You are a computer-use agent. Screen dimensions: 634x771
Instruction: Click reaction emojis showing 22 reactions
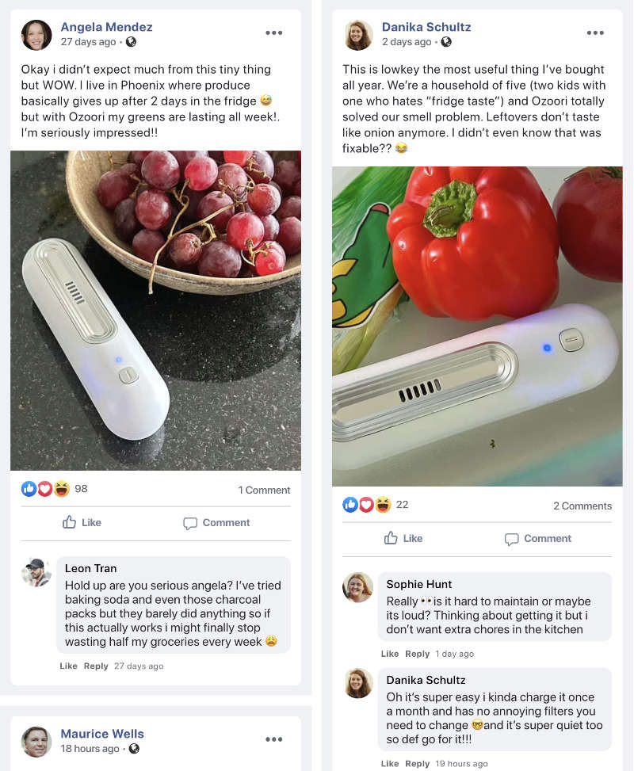367,505
